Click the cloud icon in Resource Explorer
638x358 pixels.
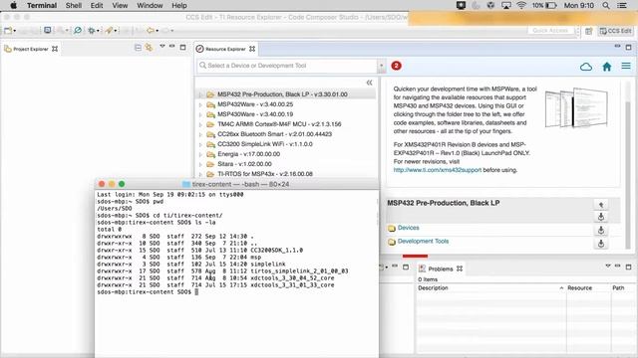click(586, 67)
